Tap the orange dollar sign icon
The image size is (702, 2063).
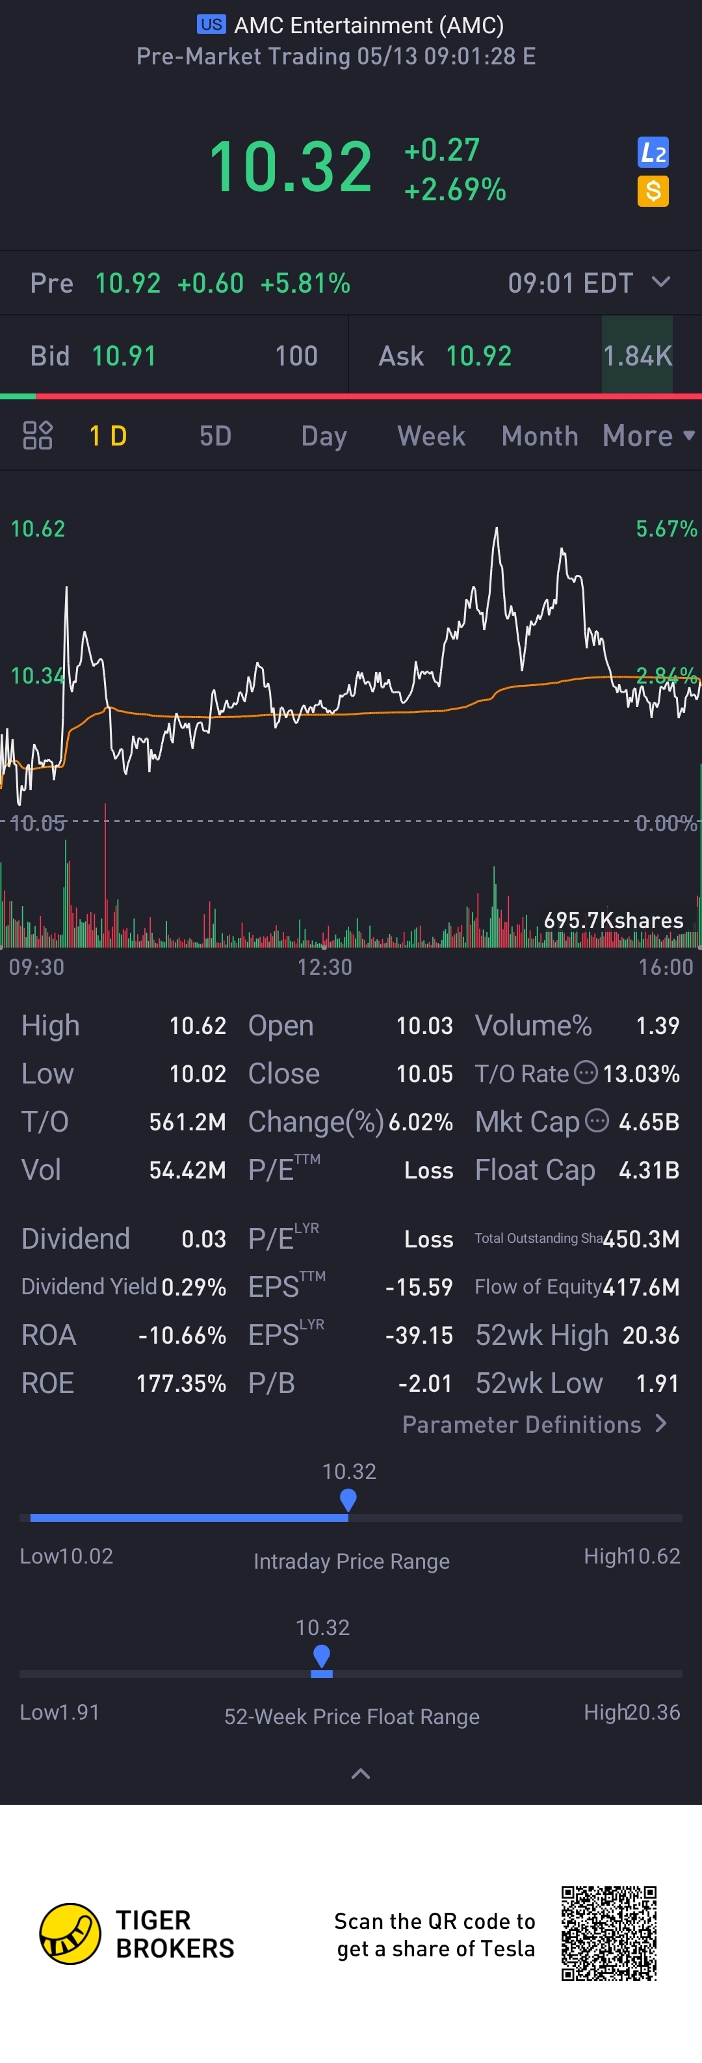(653, 191)
